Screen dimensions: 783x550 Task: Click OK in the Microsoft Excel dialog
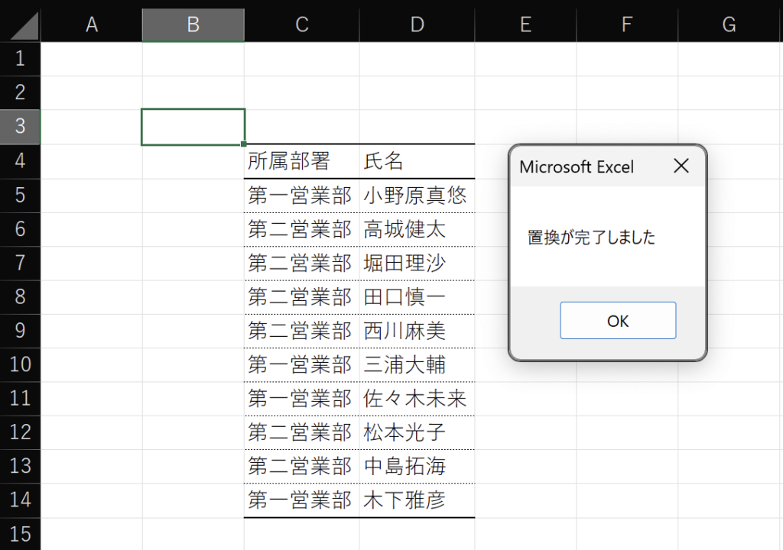(x=618, y=320)
